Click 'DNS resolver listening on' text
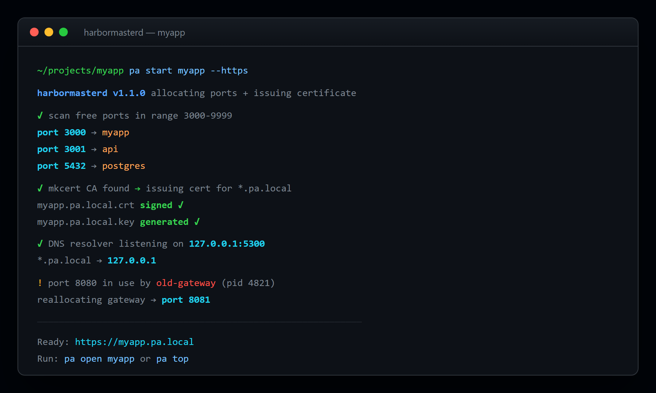Screen dimensions: 656x393 (x=116, y=244)
